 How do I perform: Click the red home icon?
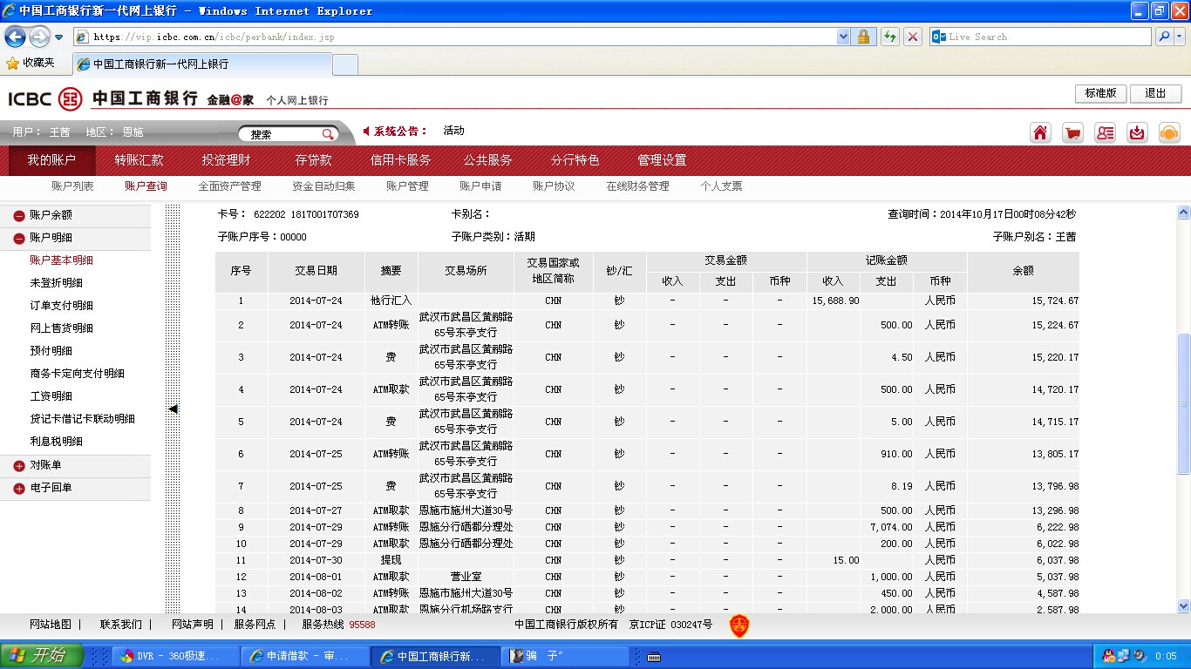pyautogui.click(x=1040, y=132)
